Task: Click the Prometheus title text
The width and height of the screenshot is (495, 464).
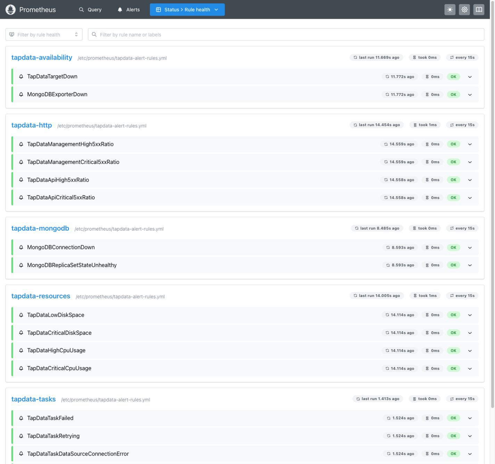Action: (x=38, y=10)
